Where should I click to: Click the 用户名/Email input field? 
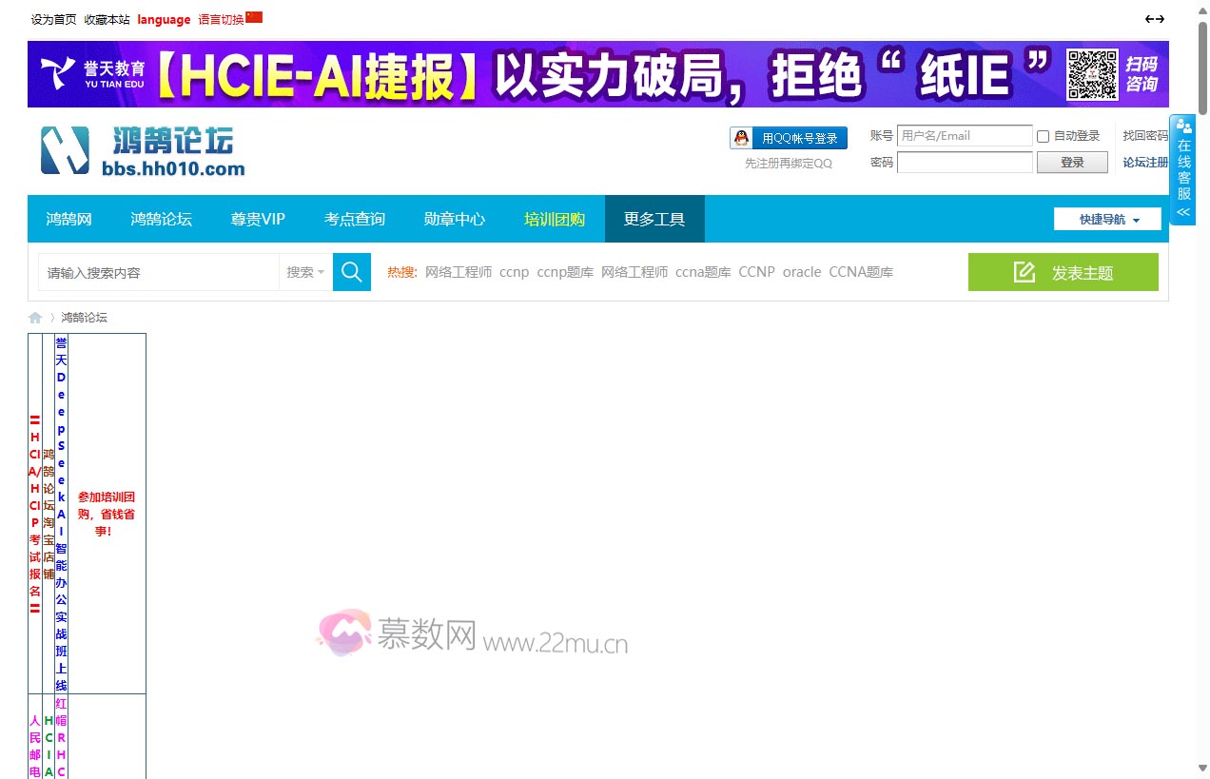[965, 136]
